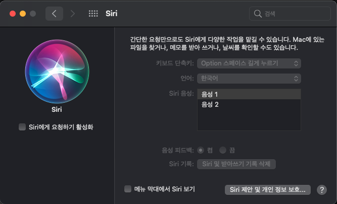Click Siri 및 받아쓰기 기록 삭제 button
Image resolution: width=337 pixels, height=204 pixels.
coord(236,164)
